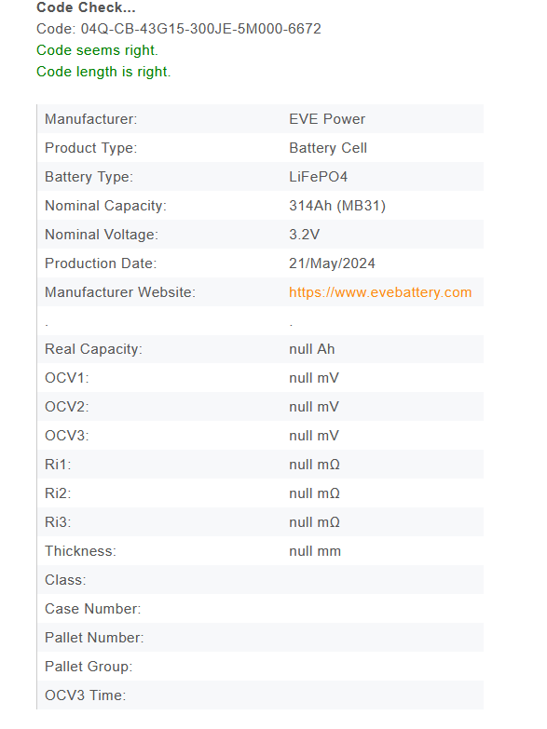Click the battery code text 04Q-CB-43G15-300JE-5M000-6672

click(x=200, y=29)
